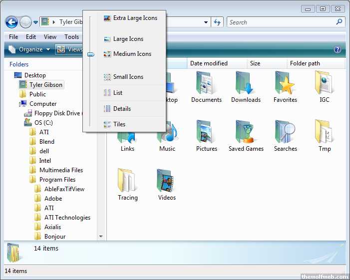Open the Searches folder icon
This screenshot has height=280, width=350.
click(x=285, y=133)
